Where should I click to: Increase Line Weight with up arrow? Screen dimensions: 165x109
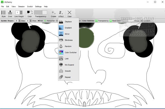coord(21,12)
